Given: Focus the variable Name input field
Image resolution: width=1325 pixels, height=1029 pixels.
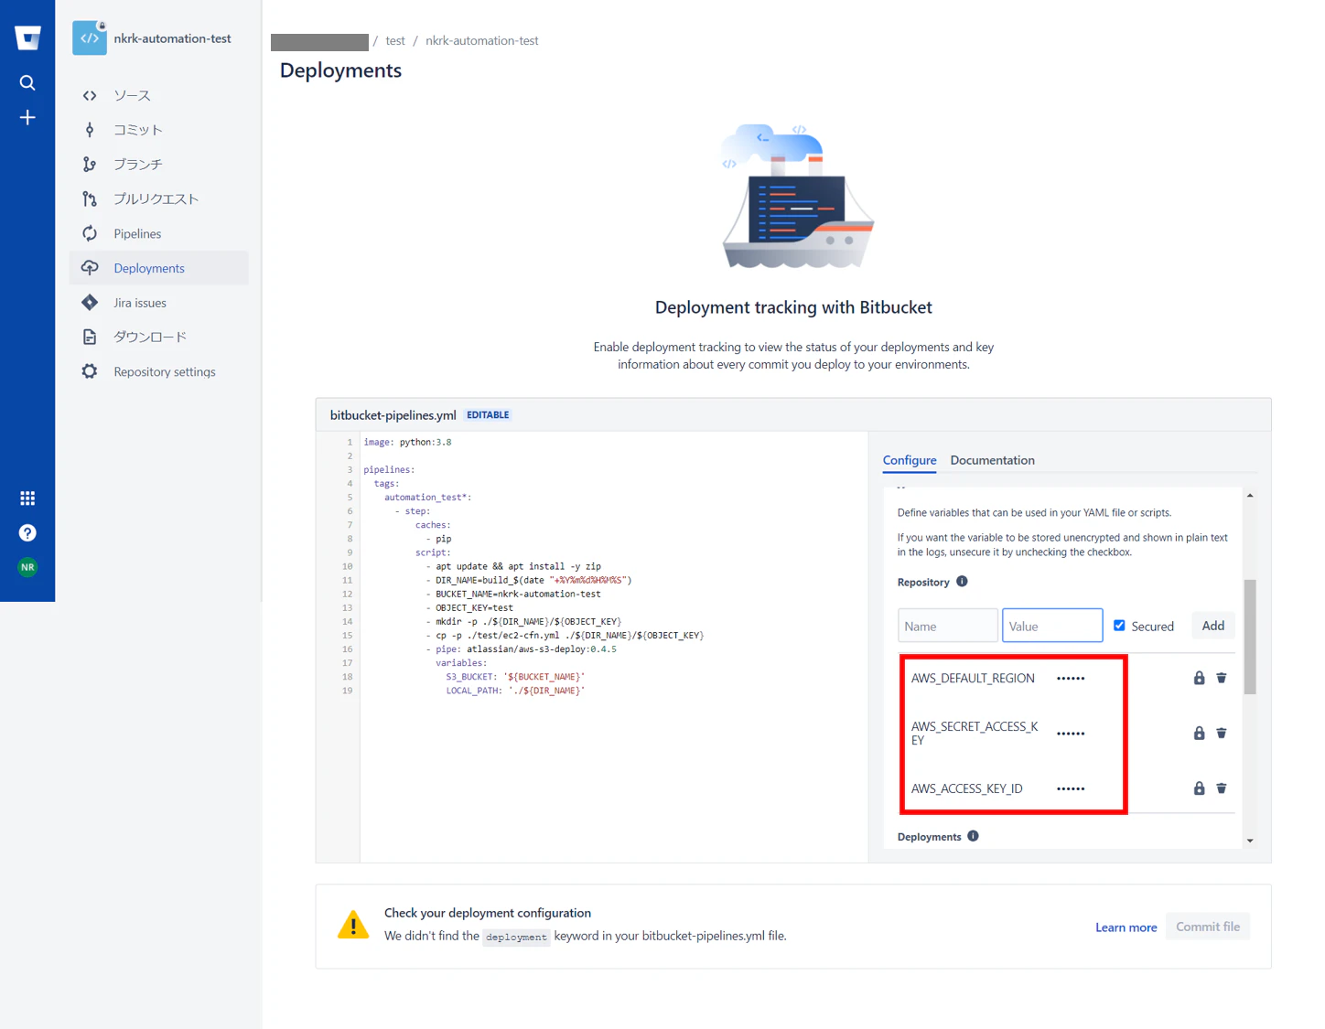Looking at the screenshot, I should coord(948,626).
